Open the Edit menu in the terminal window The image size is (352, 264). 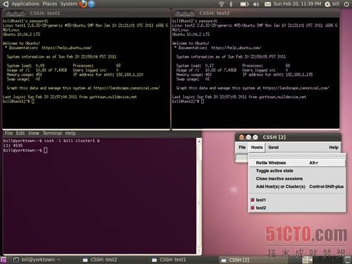[x=20, y=133]
